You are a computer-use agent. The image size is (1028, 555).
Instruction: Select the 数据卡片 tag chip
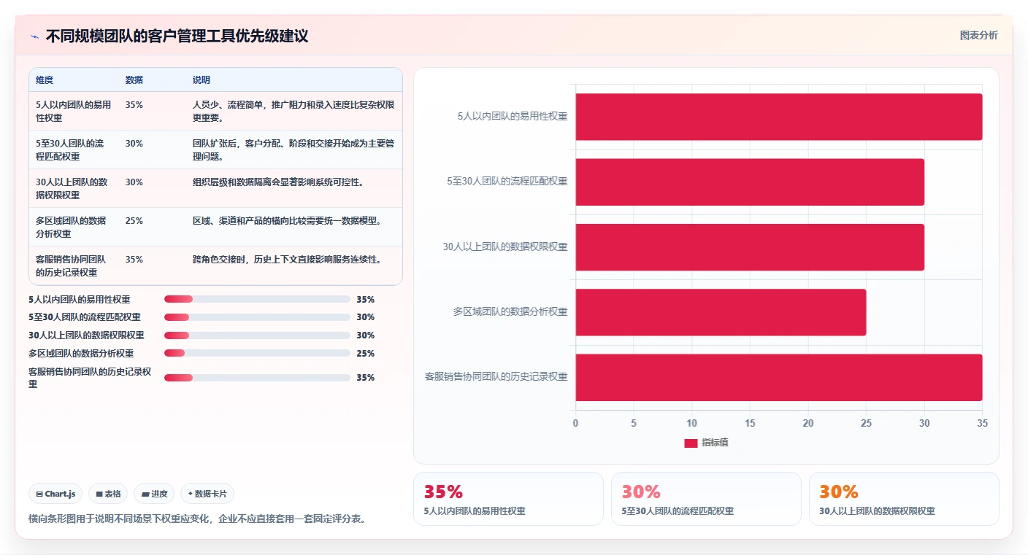[207, 494]
